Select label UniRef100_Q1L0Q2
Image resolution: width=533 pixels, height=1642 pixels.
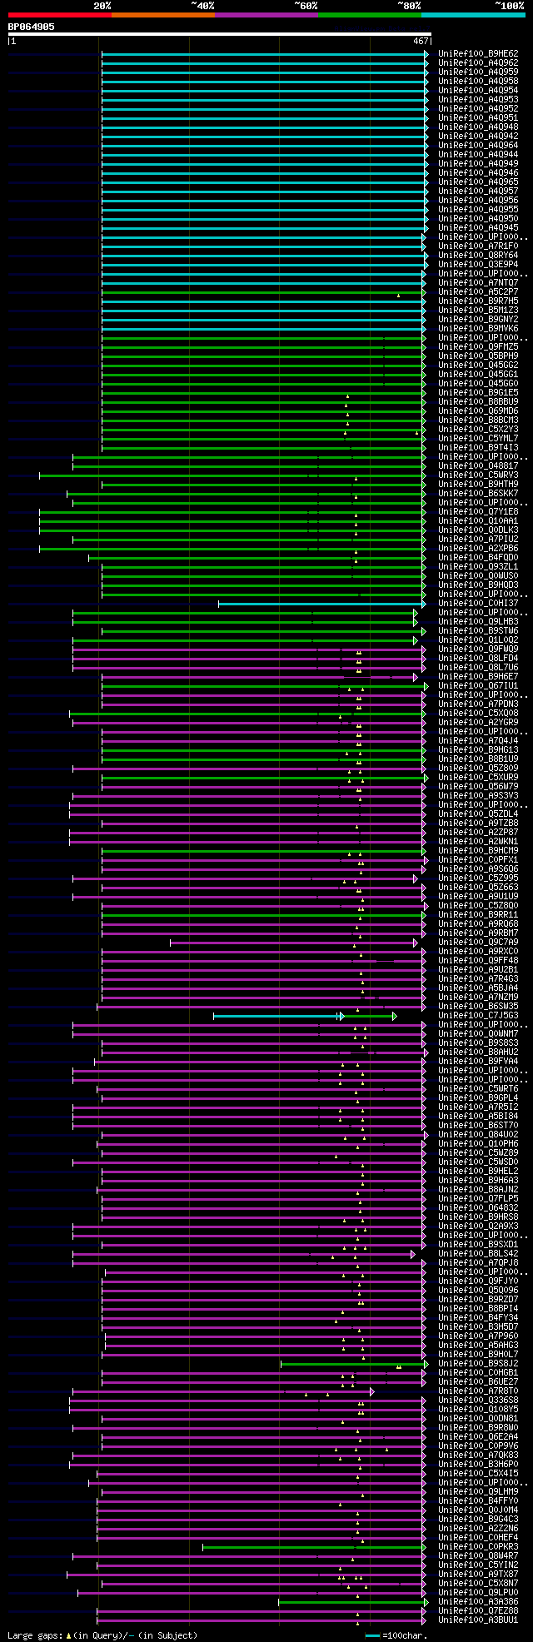click(x=478, y=639)
